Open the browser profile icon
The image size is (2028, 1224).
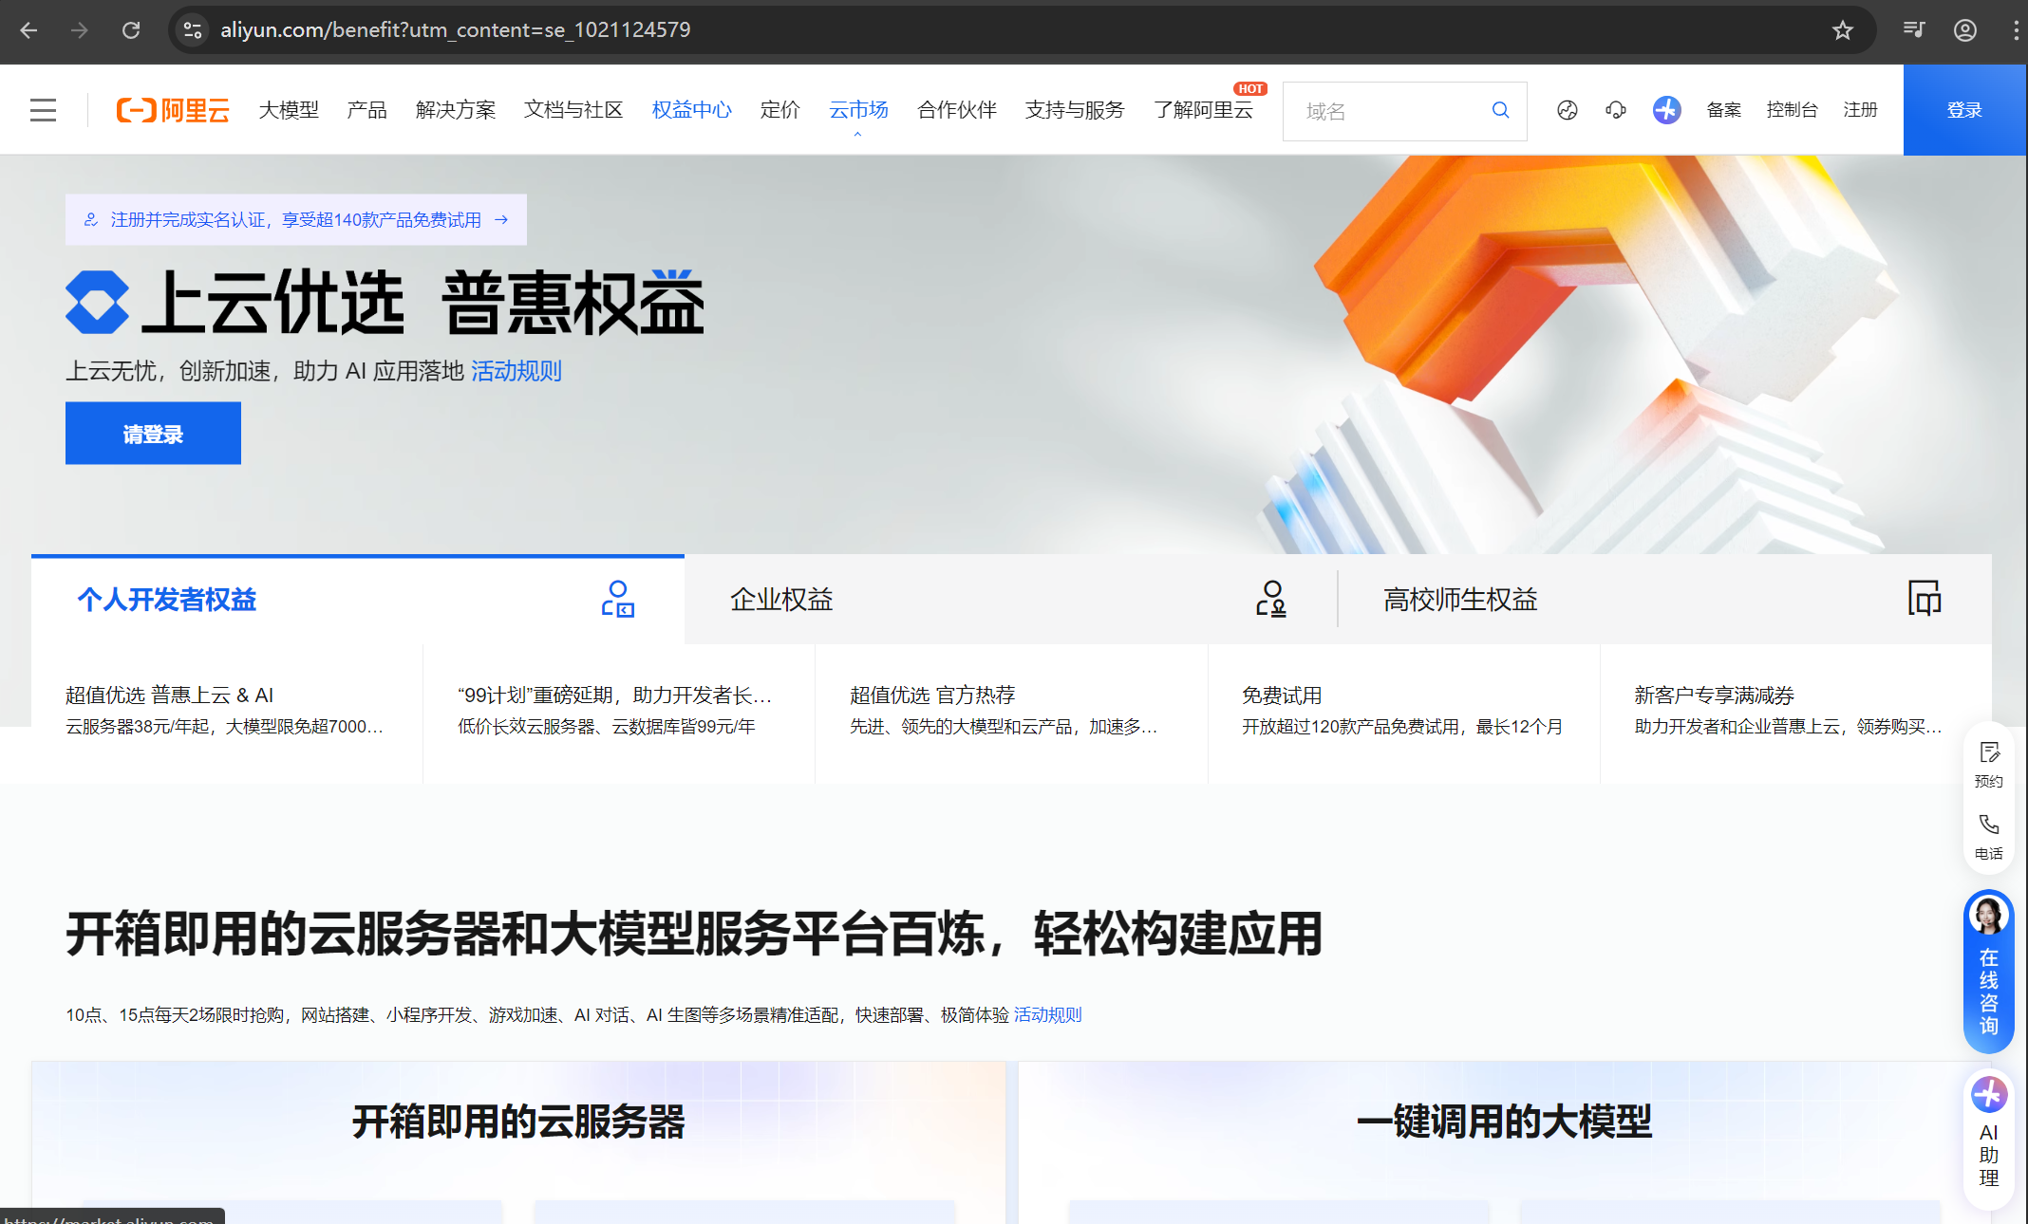(1965, 30)
